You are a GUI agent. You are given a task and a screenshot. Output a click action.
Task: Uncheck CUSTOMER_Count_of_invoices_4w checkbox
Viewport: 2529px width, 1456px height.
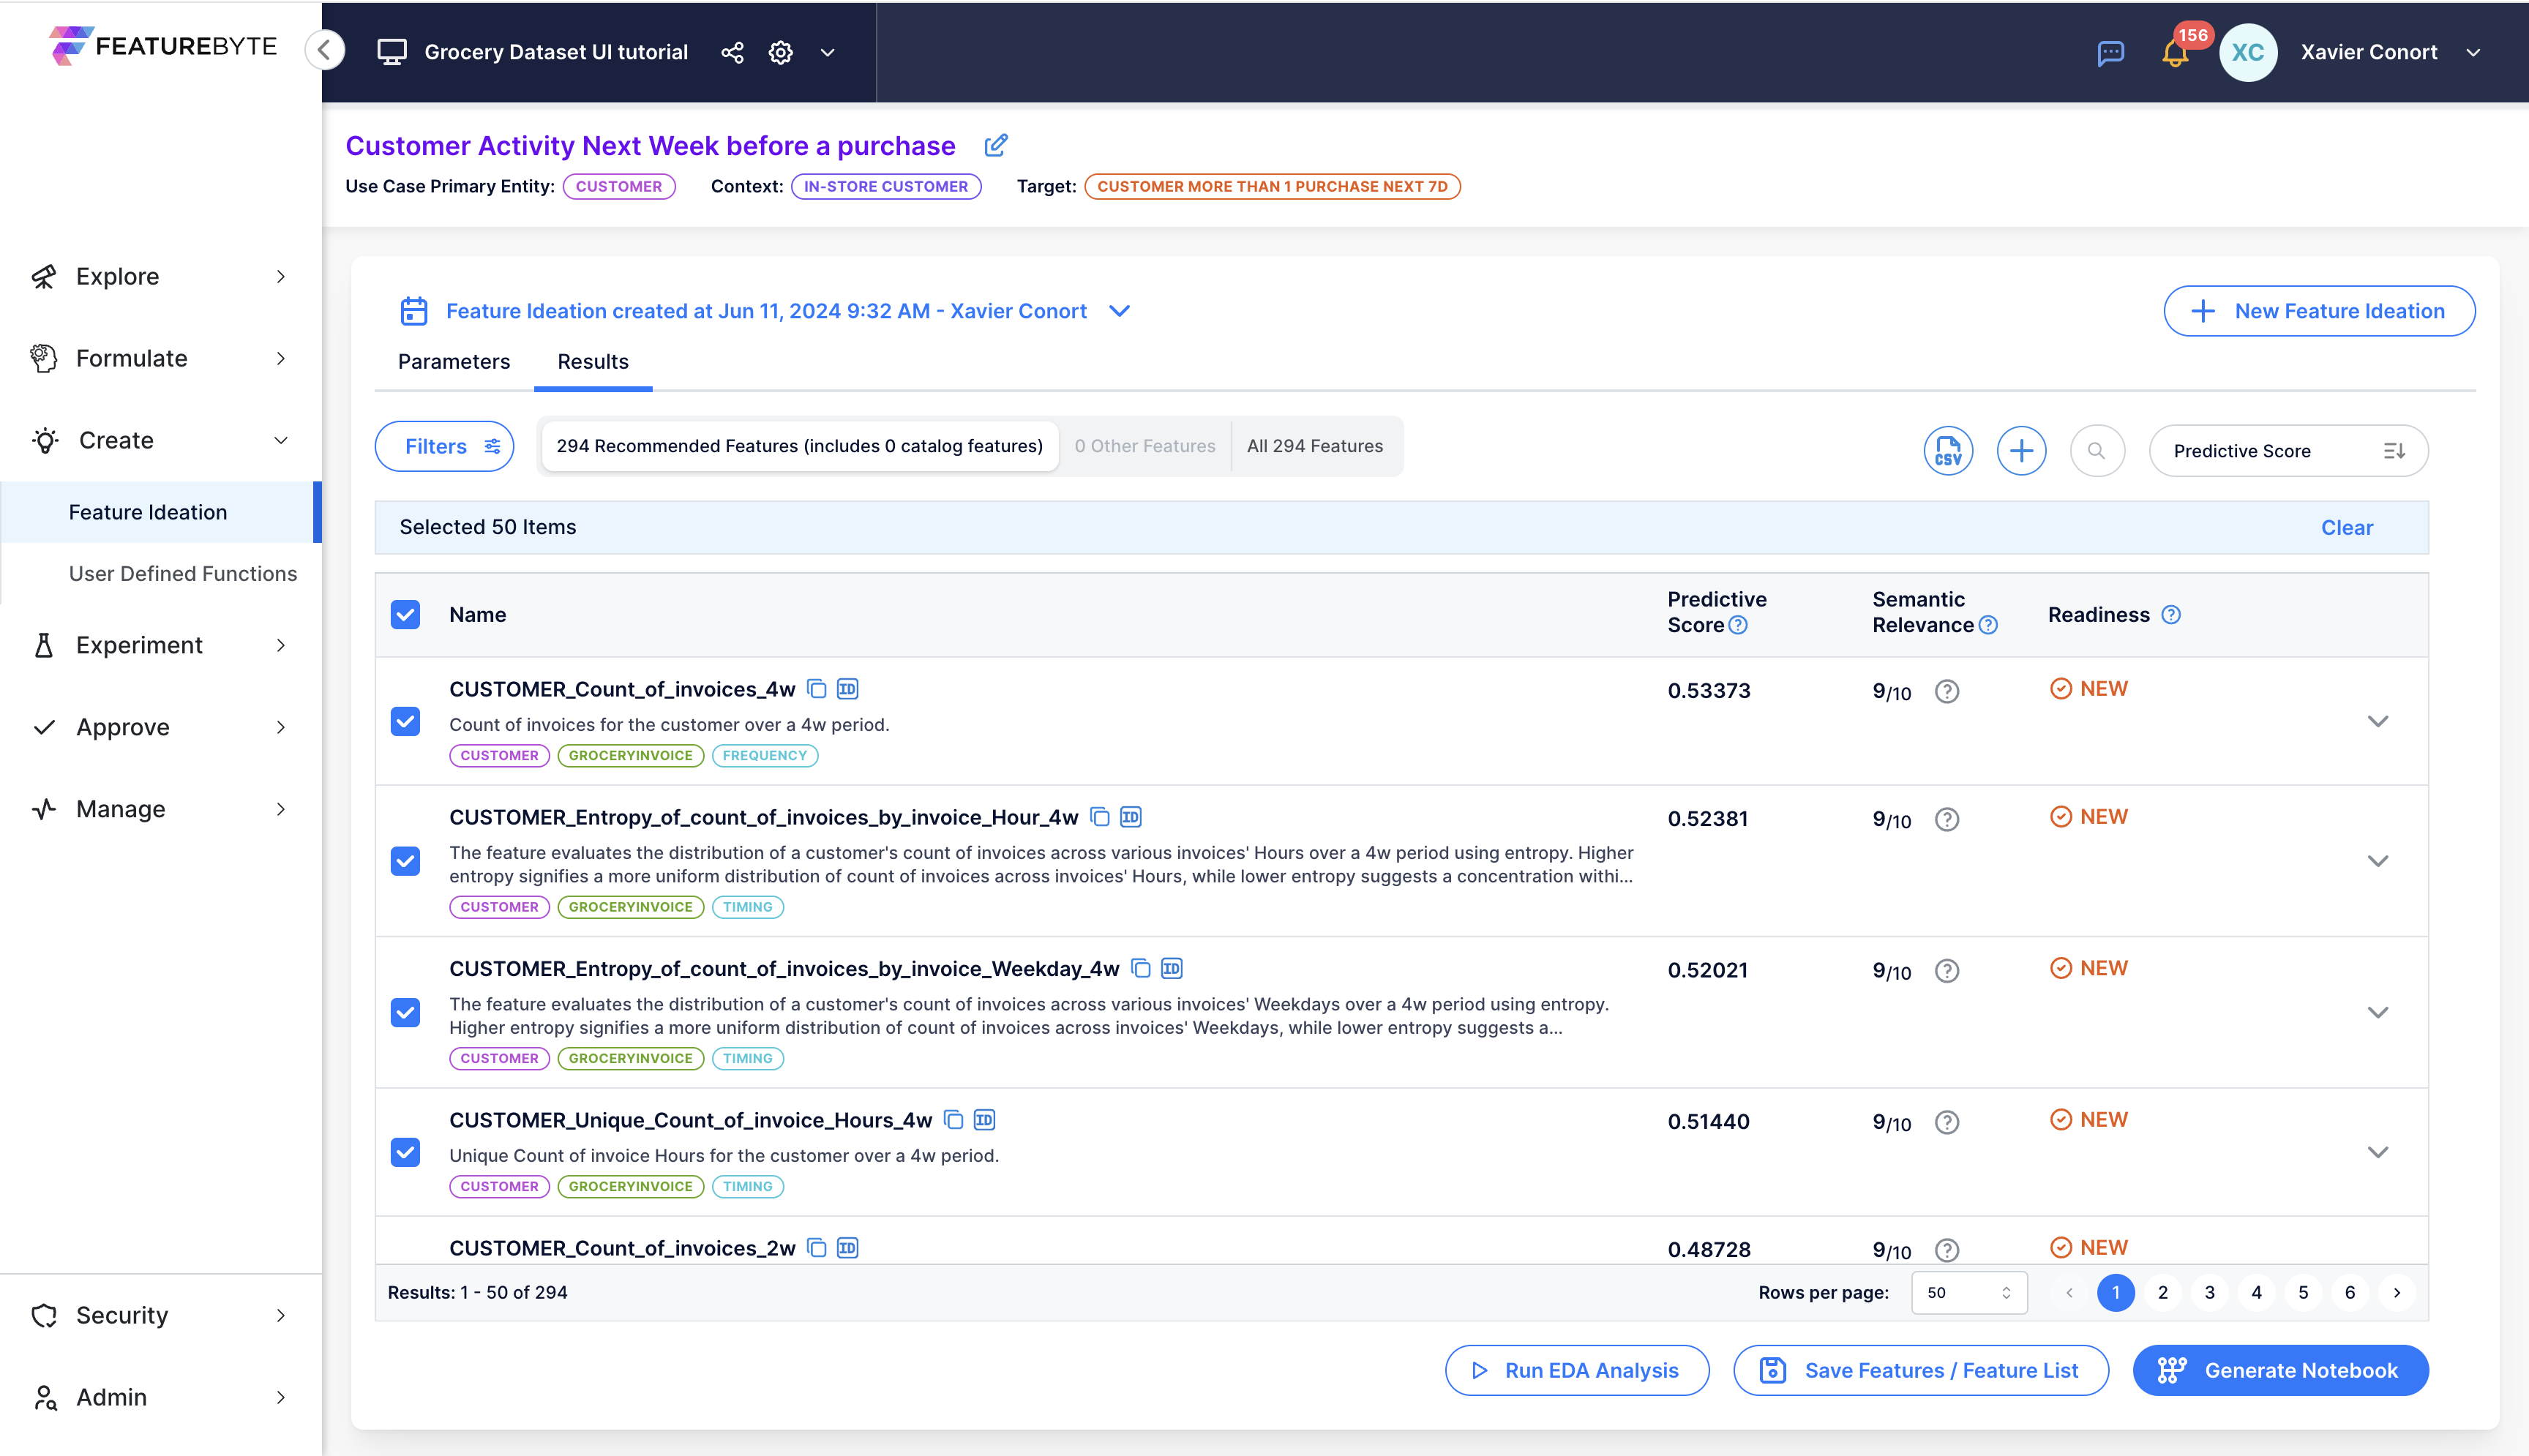coord(405,721)
